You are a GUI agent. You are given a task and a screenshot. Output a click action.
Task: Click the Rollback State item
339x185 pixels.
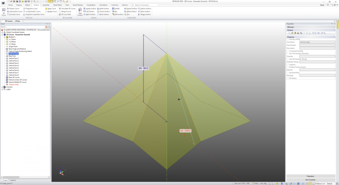(14, 85)
